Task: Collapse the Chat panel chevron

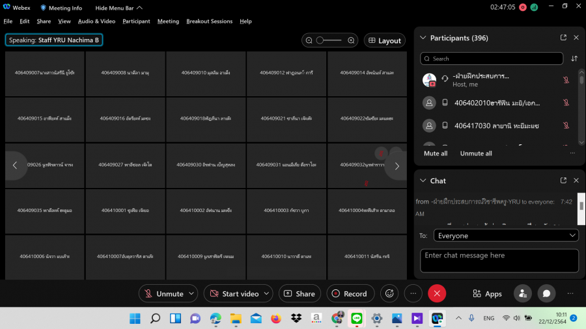Action: coord(423,180)
